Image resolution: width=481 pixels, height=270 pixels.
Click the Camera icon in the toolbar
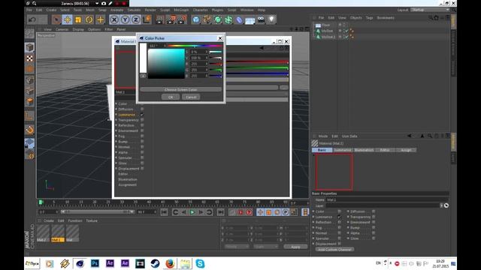click(x=261, y=20)
